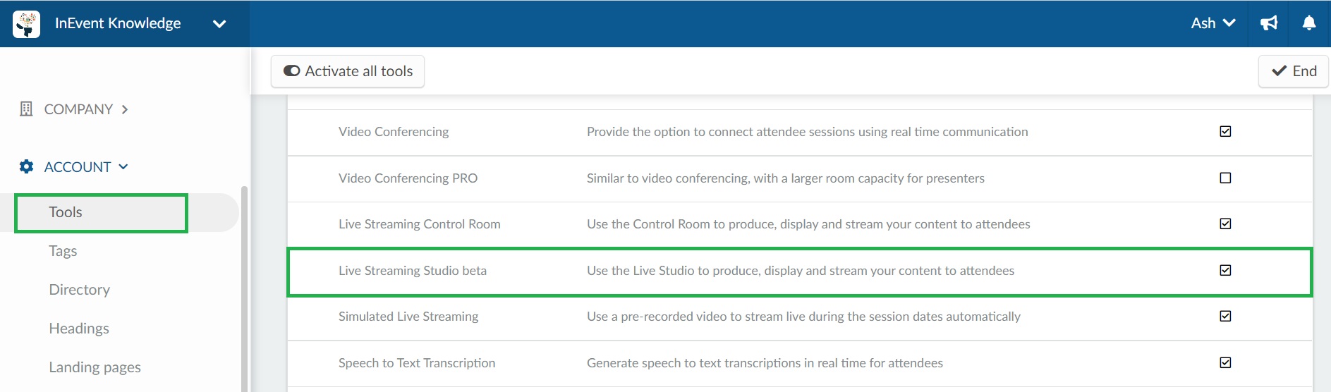Click the 'Provide the option to connect' description
This screenshot has width=1331, height=392.
(808, 132)
